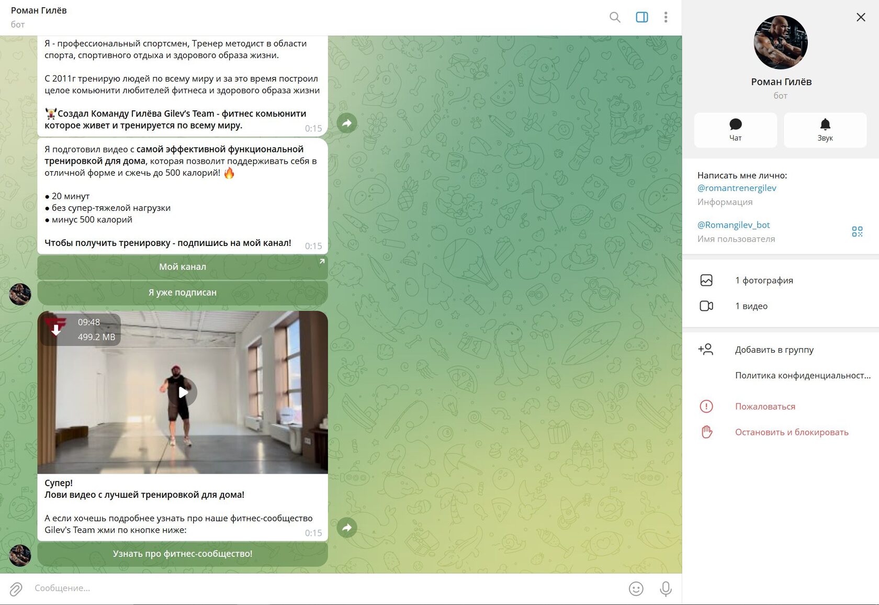Focus the Сообщение... input field
This screenshot has height=605, width=879.
(324, 588)
